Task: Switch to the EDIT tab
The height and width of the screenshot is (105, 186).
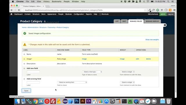Action: 124,21
